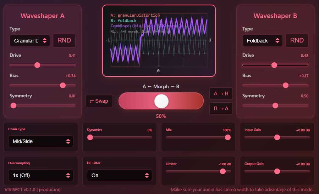Viewport: 319px width, 194px height.
Task: Click the RND button in Waveshaper B
Action: 297,40
